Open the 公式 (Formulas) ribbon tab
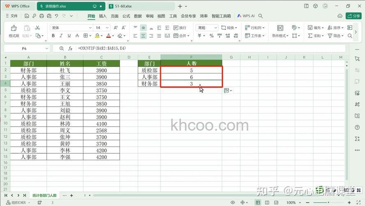This screenshot has height=206, width=365. click(126, 16)
